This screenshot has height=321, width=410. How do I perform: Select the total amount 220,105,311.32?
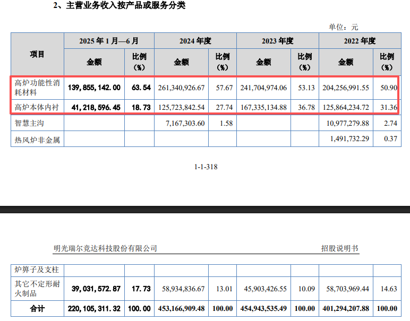tap(94, 308)
